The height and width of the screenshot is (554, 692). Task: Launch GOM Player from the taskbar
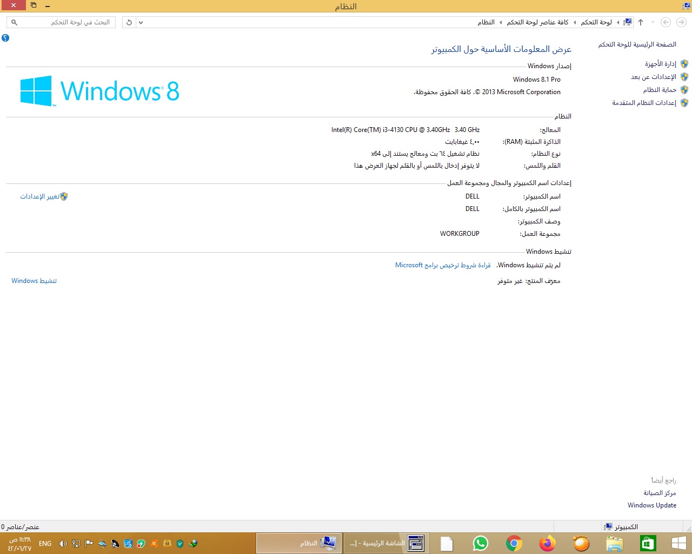pyautogui.click(x=581, y=543)
